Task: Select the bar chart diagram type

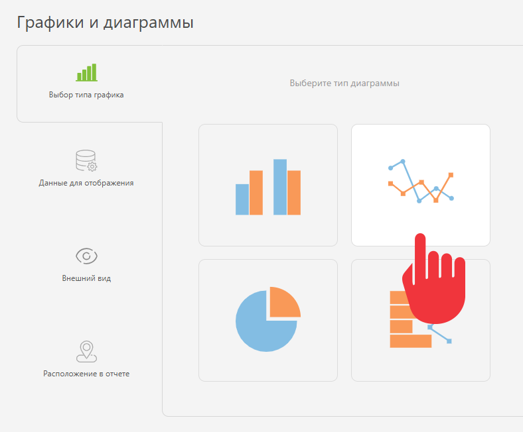Action: click(268, 186)
